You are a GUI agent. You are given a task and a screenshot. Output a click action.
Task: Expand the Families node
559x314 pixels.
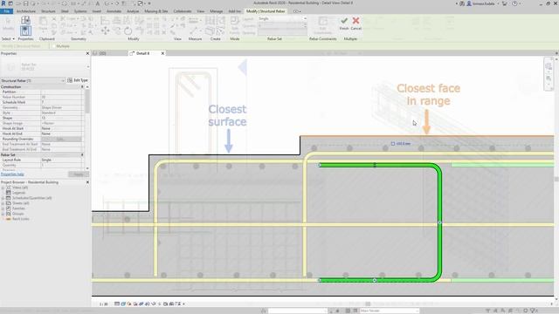[x=3, y=208]
